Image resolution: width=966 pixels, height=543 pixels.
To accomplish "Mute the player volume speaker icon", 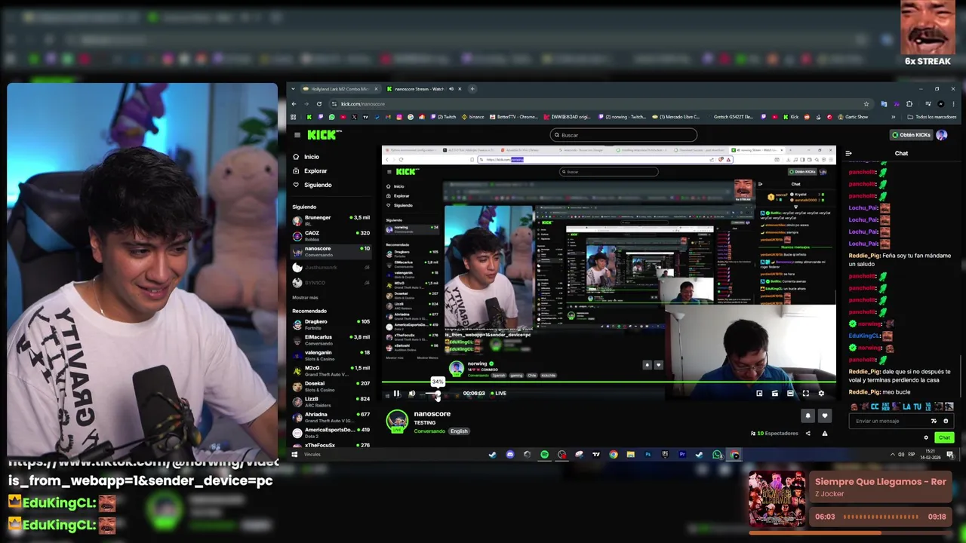I will click(x=411, y=393).
